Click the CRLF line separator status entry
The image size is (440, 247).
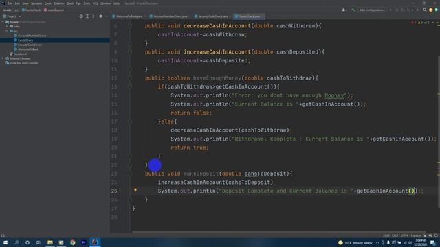tap(395, 236)
